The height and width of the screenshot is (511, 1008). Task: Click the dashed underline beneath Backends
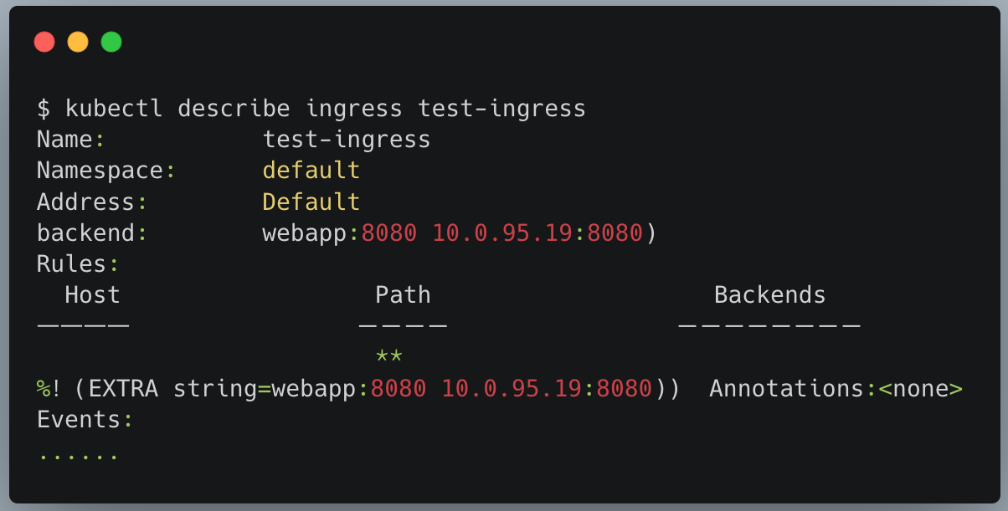pos(769,324)
